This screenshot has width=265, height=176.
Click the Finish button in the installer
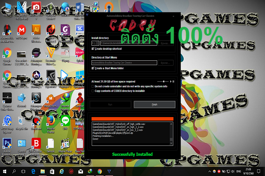pos(155,104)
